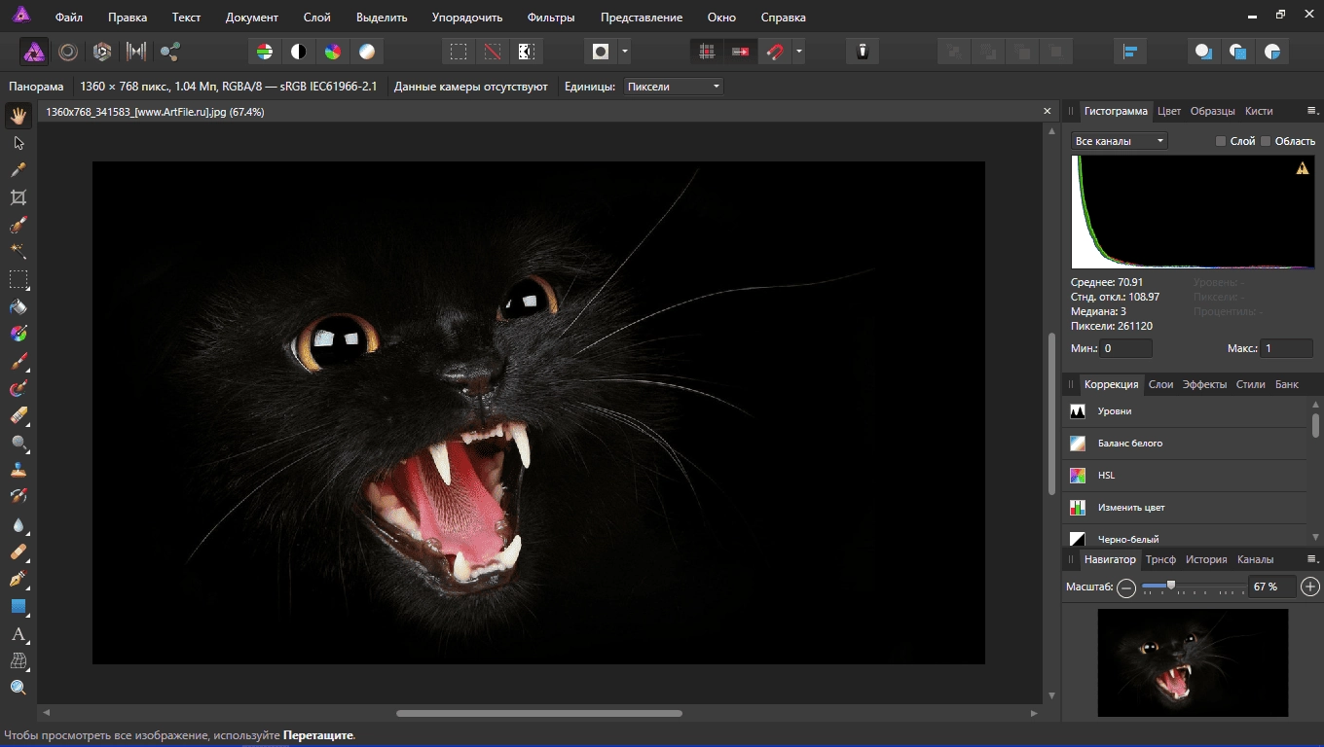Add a Баланс белого adjustment
This screenshot has height=747, width=1324.
(x=1185, y=444)
